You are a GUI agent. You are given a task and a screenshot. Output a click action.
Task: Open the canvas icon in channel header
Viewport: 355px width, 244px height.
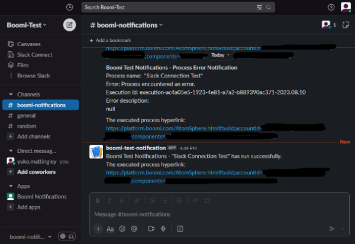tap(346, 25)
